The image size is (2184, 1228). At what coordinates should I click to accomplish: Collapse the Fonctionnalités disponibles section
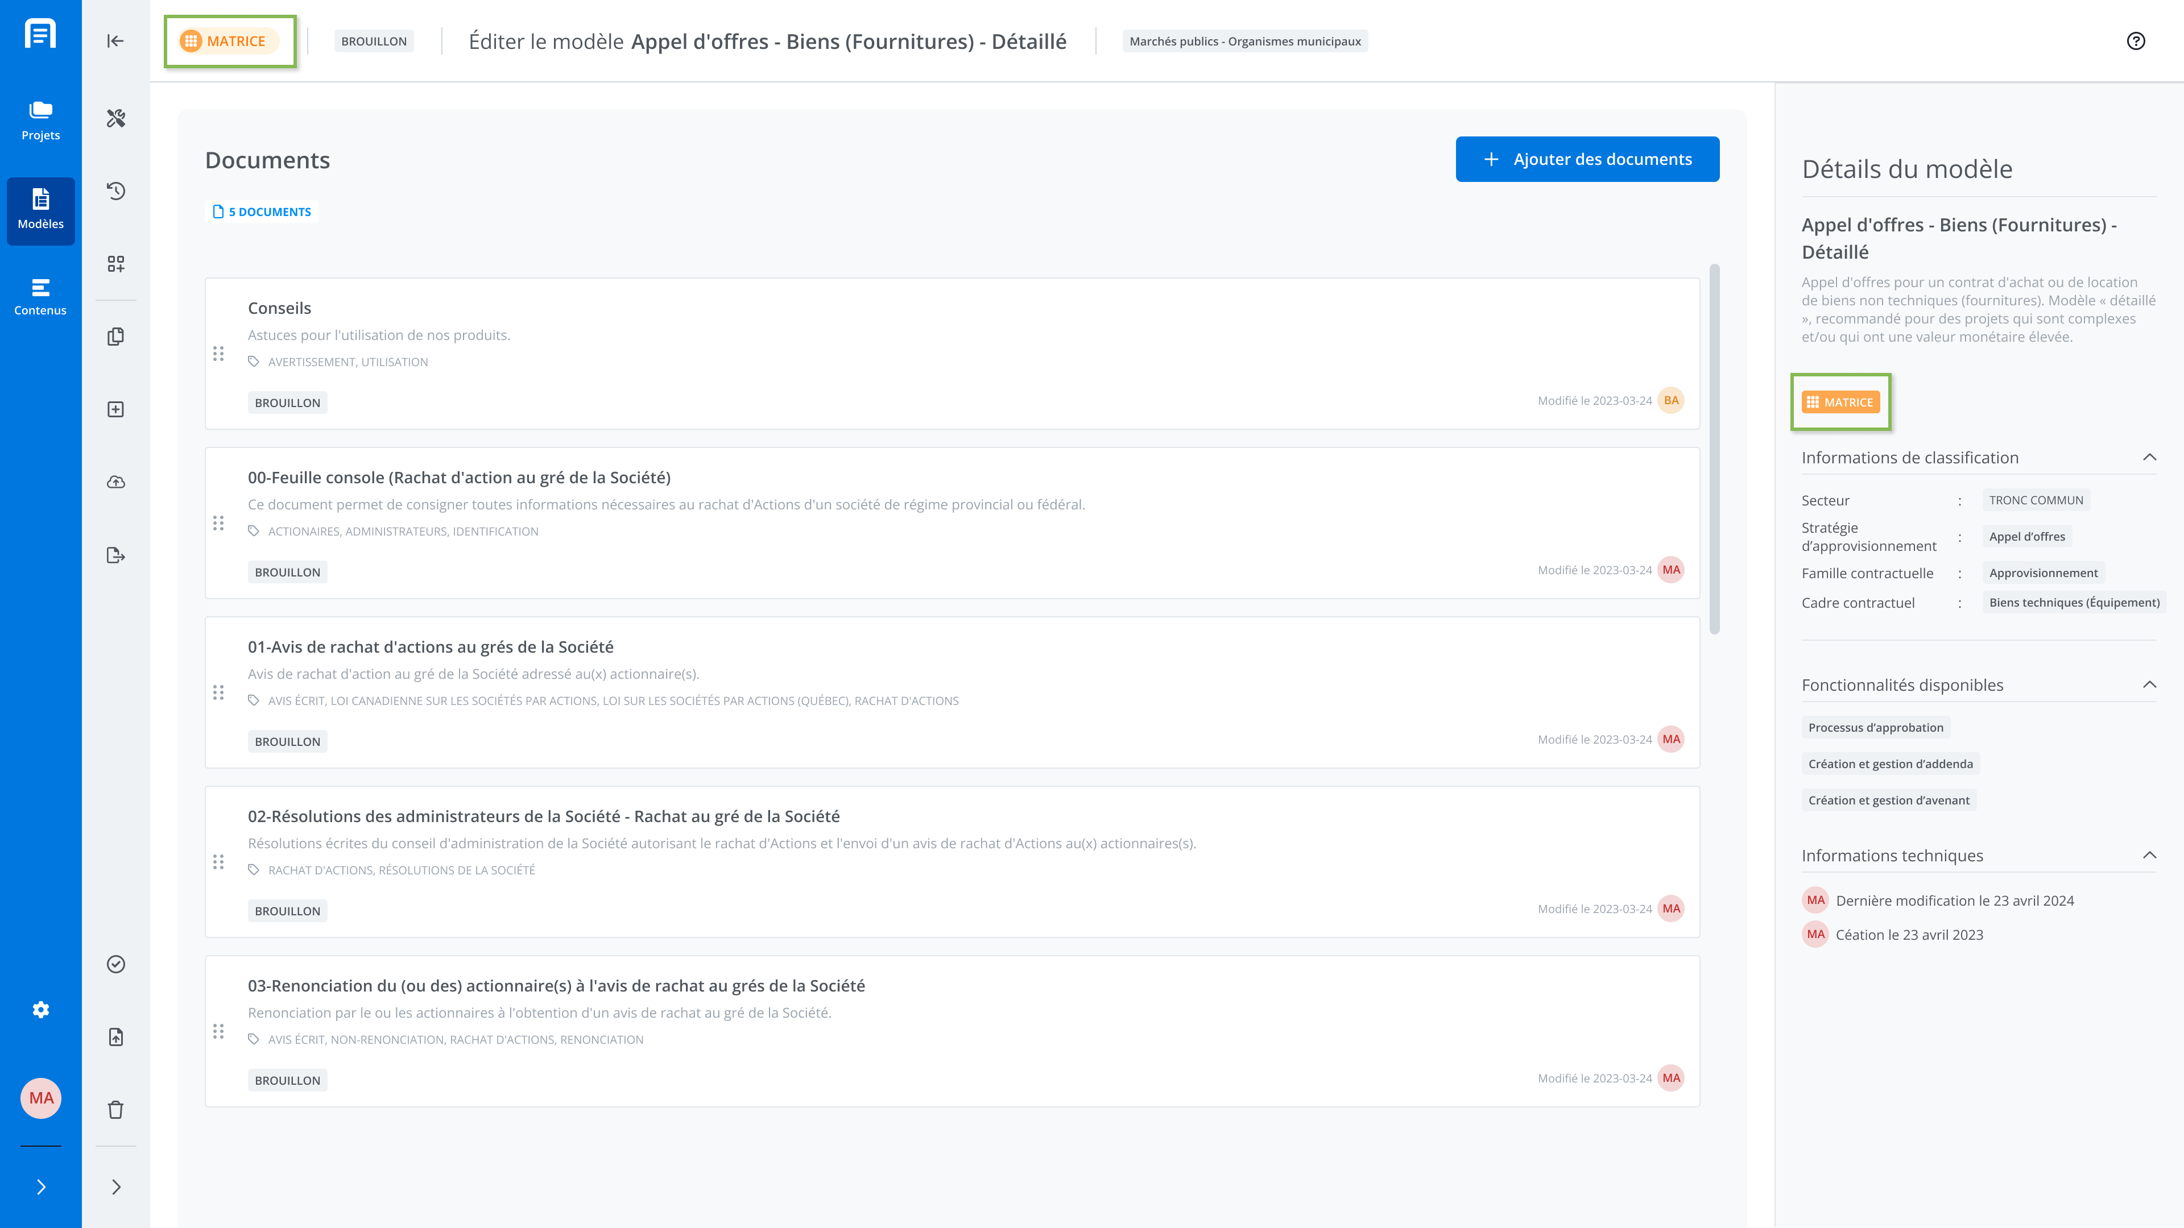[2149, 684]
